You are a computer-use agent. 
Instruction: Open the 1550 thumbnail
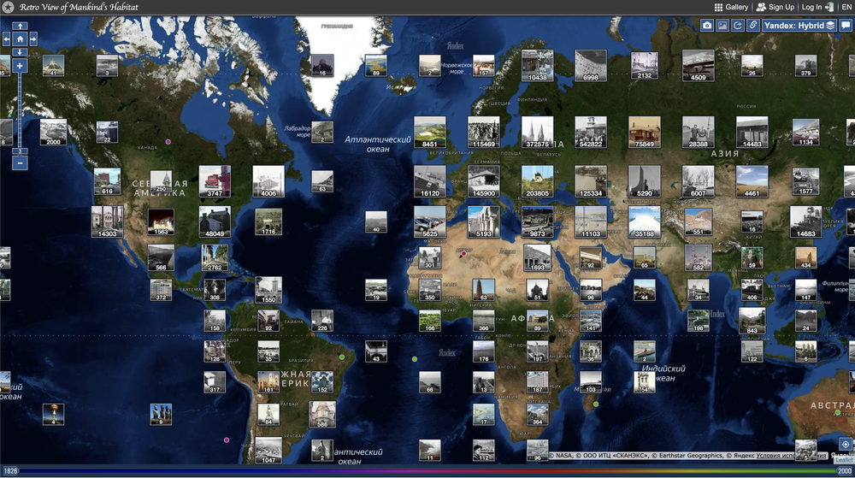268,289
